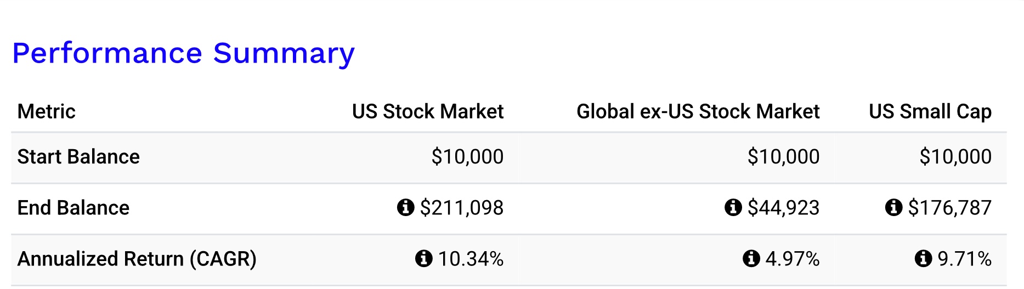Click info icon beside $211,098 end balance
This screenshot has height=289, width=1024.
pos(405,208)
